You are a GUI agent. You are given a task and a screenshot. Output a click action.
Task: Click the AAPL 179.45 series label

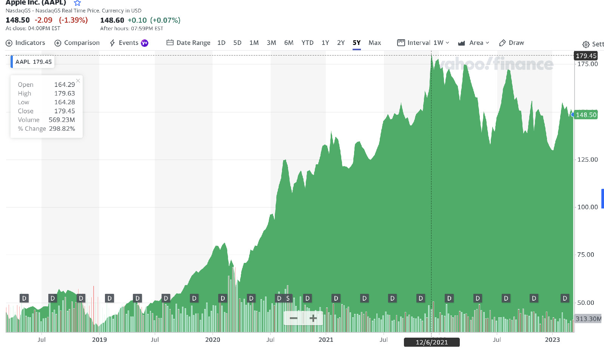pyautogui.click(x=33, y=62)
